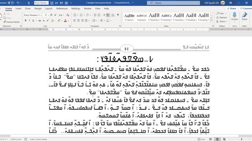Click Replace in Editing group

point(222,17)
